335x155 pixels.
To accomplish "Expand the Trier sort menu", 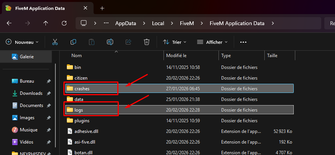I will (x=175, y=42).
